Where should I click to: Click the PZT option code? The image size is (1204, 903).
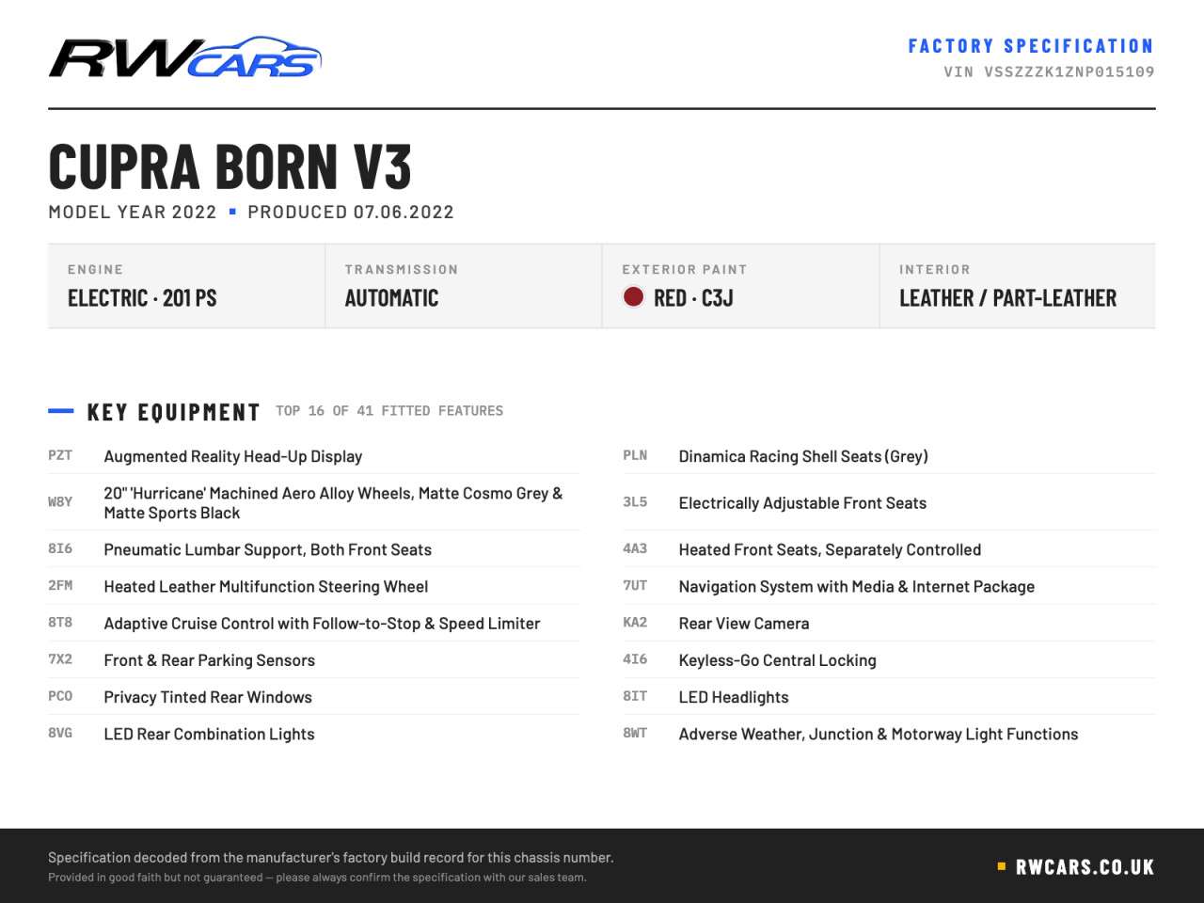coord(60,455)
